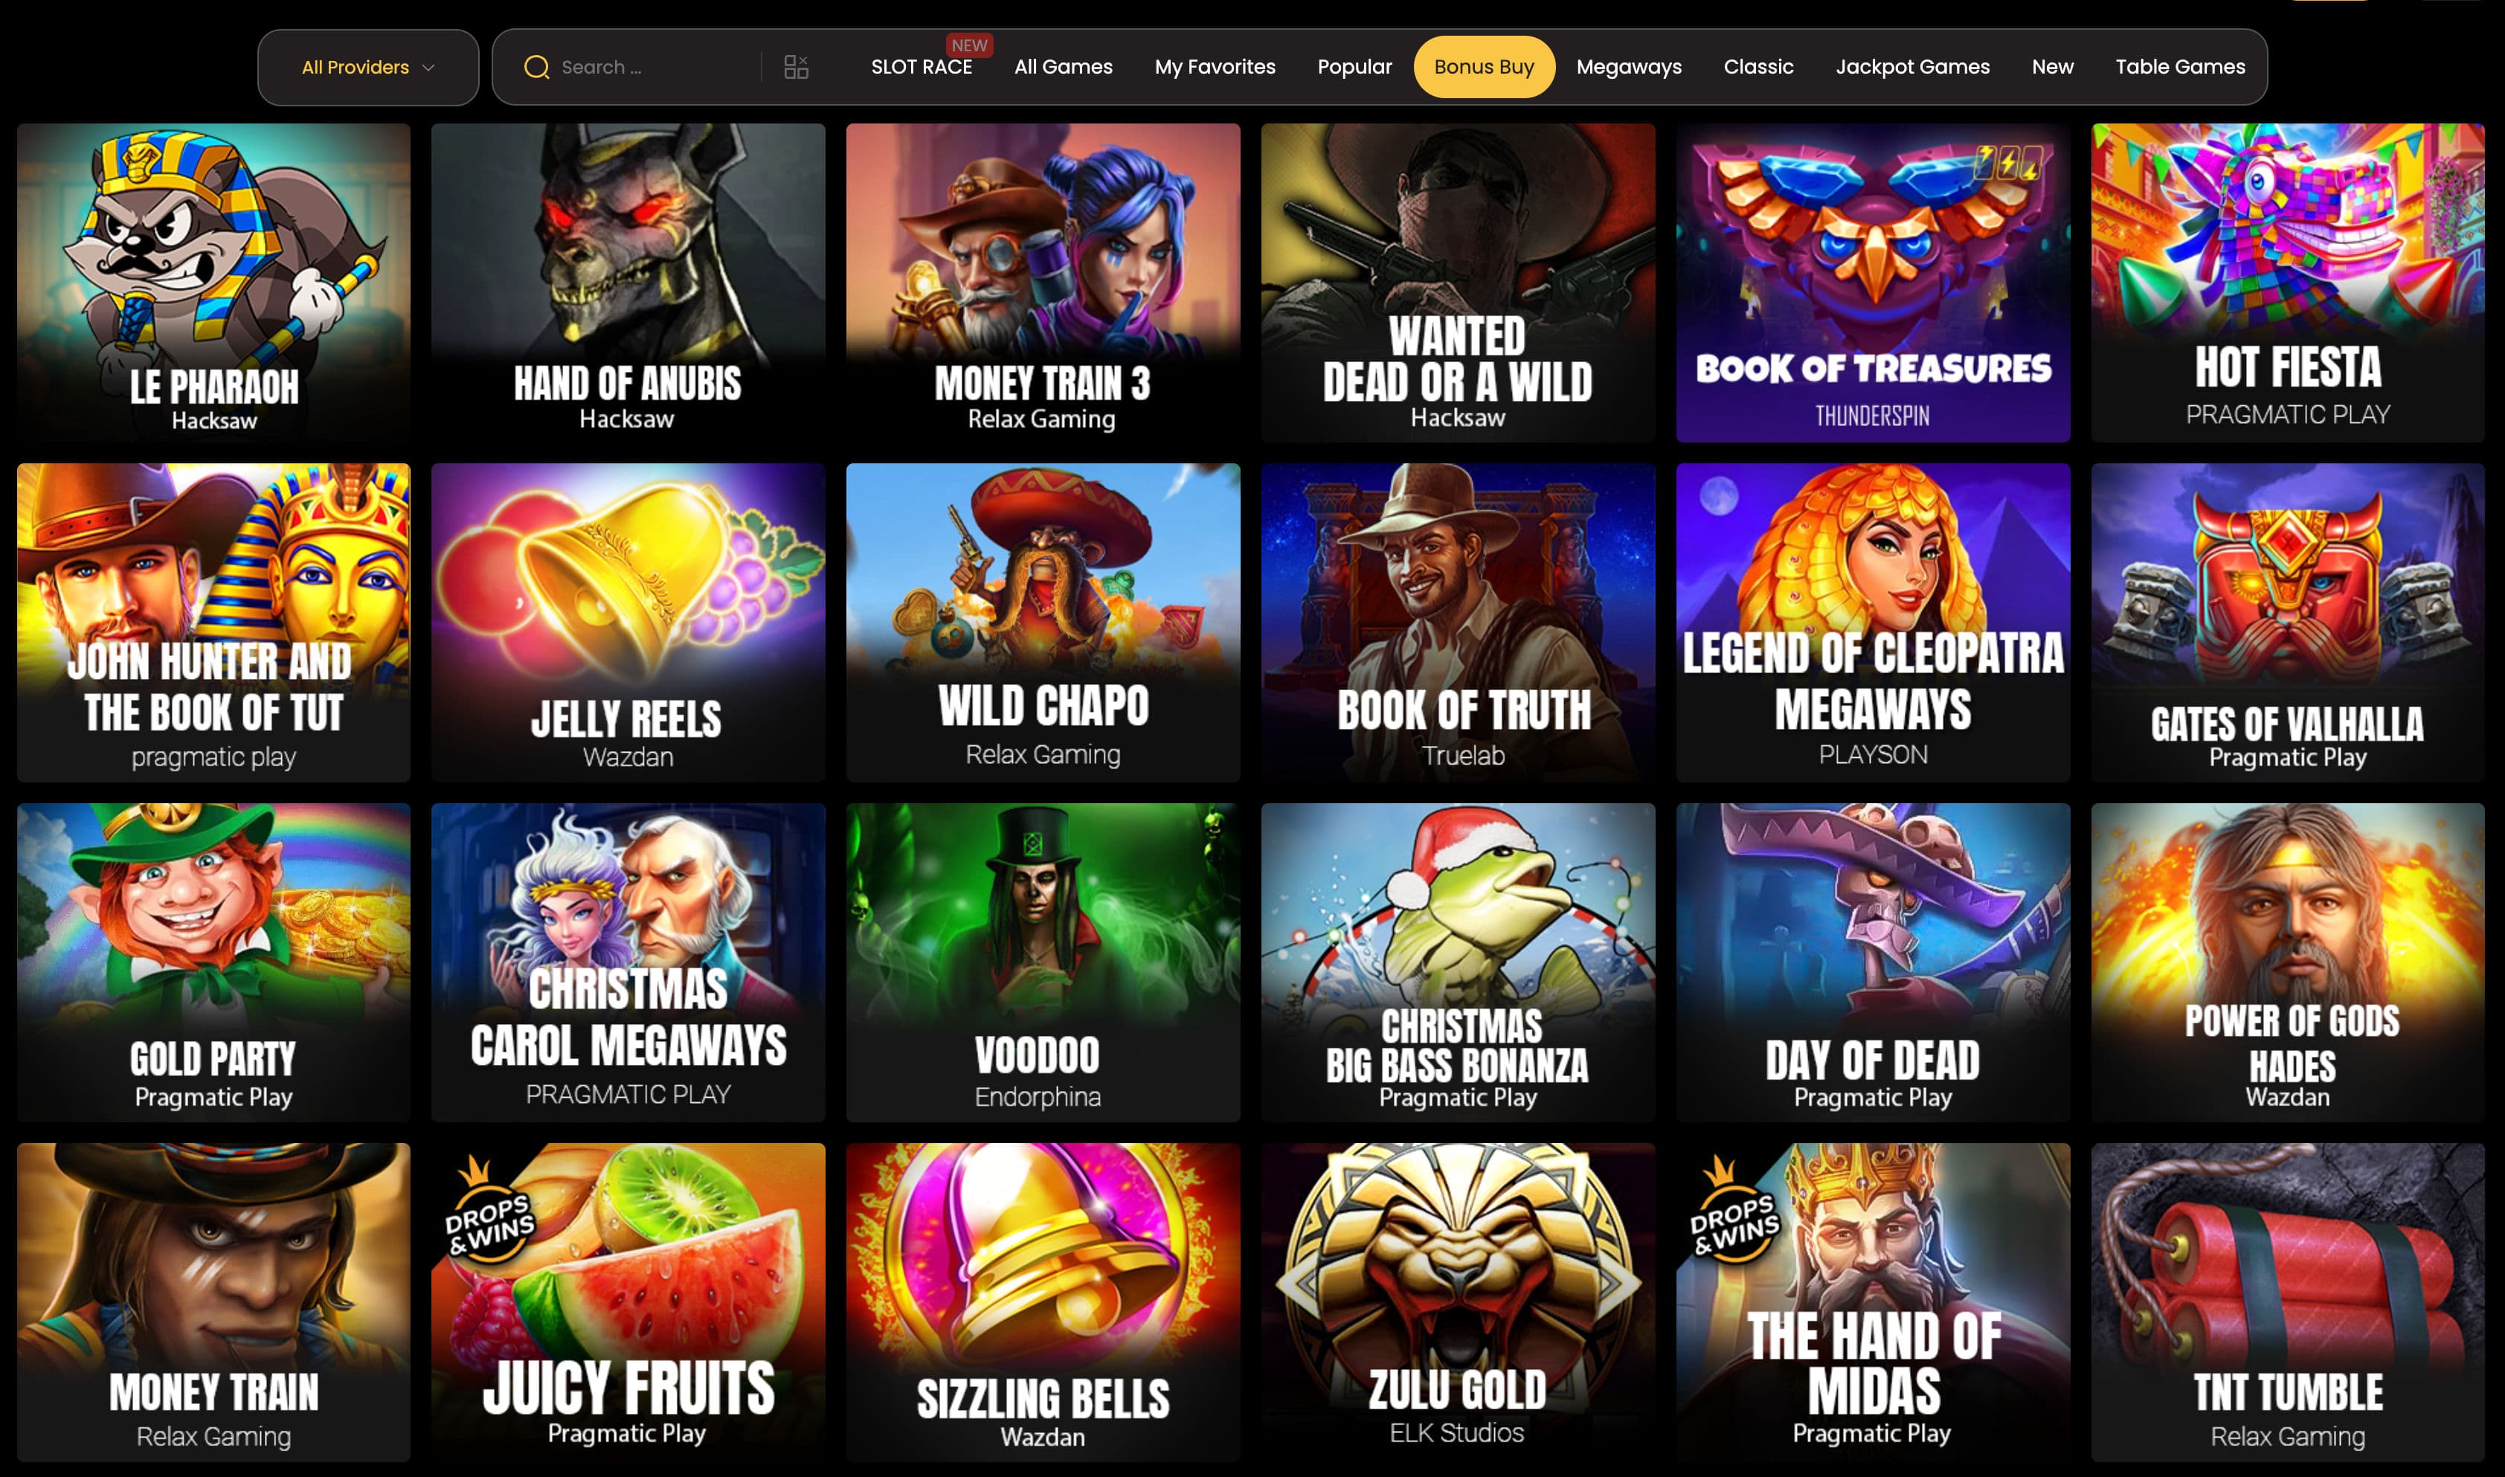Click the All Providers chevron arrow
This screenshot has width=2505, height=1477.
429,68
